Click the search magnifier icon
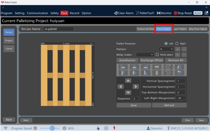Image resolution: width=210 pixels, height=131 pixels. click(206, 8)
